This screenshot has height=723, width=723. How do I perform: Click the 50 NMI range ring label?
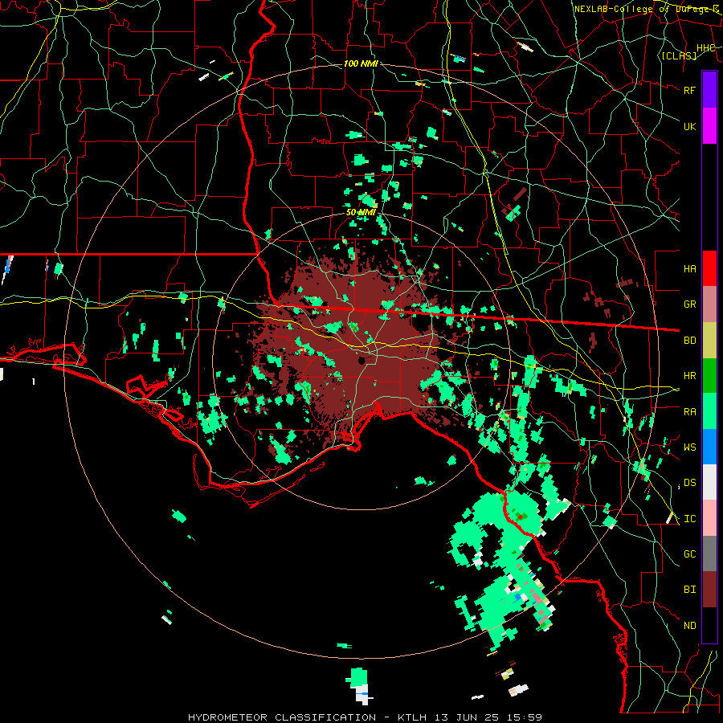pyautogui.click(x=361, y=212)
